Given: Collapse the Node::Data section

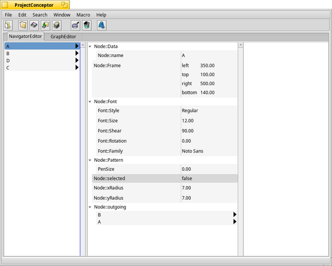Looking at the screenshot, I should point(90,46).
